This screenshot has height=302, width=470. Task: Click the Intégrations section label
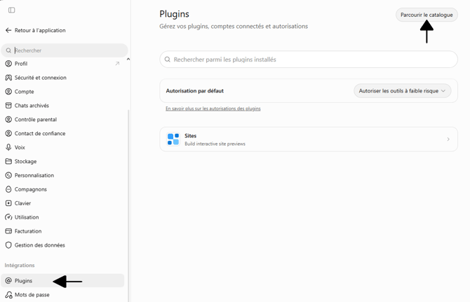pos(20,265)
